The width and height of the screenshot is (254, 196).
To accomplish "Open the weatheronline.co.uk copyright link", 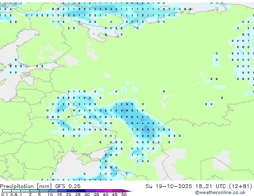I will [220, 192].
